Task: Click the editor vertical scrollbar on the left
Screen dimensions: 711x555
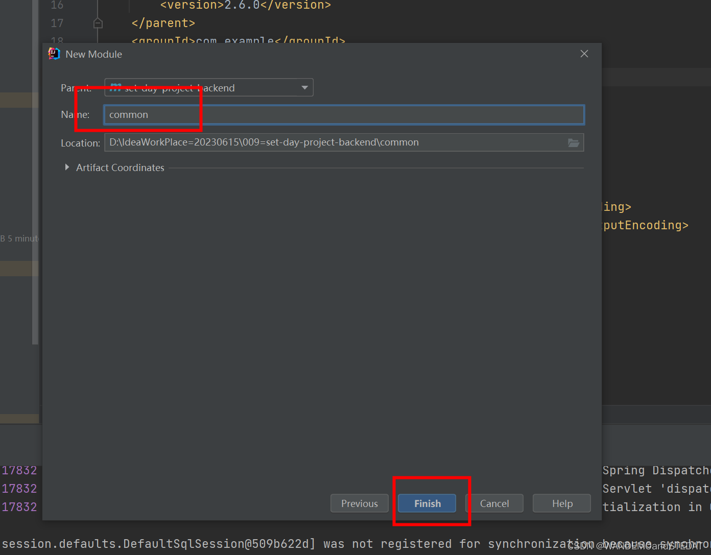Action: [35, 179]
